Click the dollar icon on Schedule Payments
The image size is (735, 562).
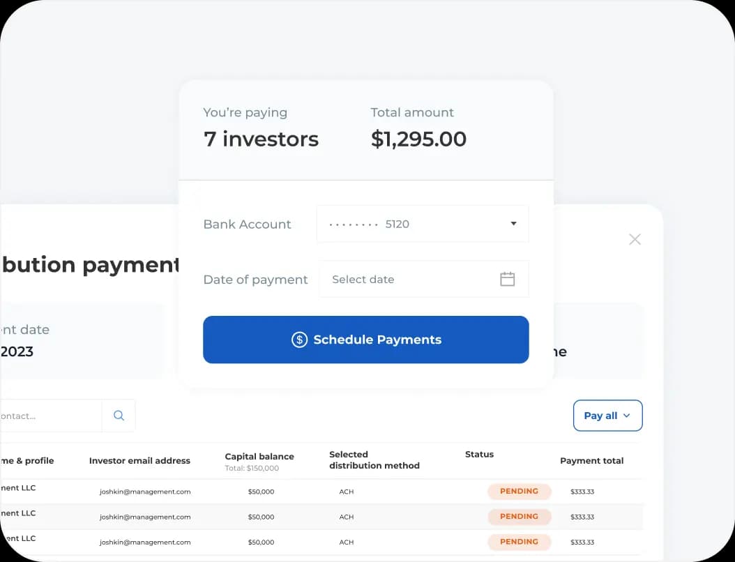tap(299, 340)
